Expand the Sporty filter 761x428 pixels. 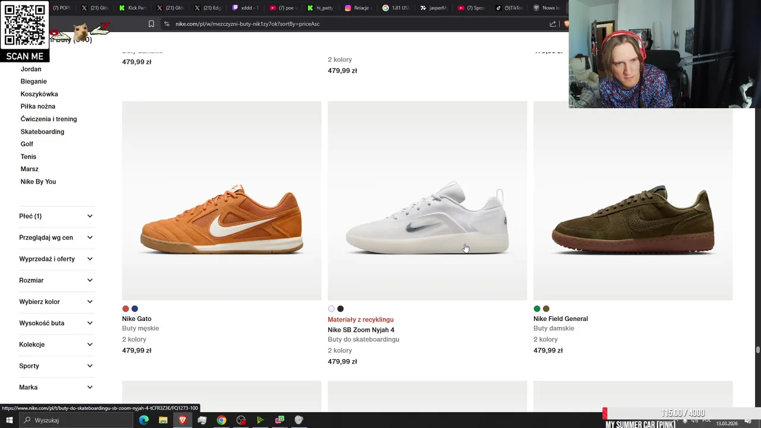coord(56,366)
